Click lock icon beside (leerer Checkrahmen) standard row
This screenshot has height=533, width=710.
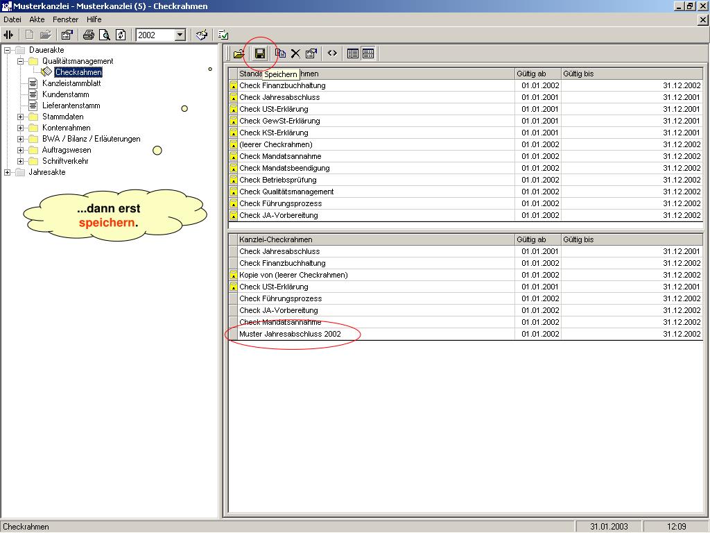233,144
